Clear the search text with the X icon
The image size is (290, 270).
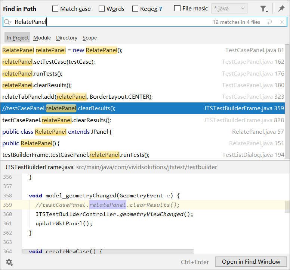(x=282, y=22)
